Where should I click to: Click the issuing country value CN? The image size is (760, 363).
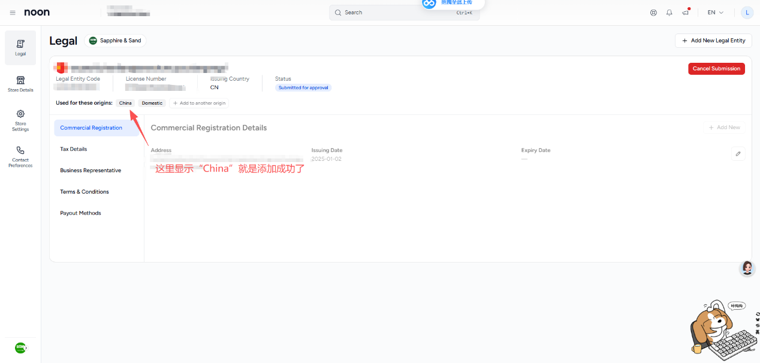coord(215,87)
